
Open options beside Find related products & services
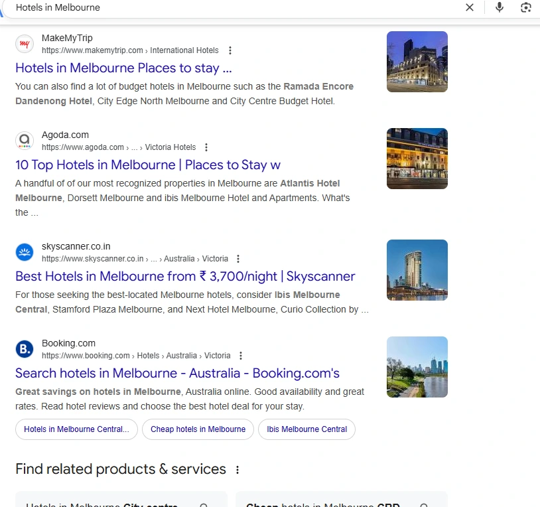(x=237, y=470)
